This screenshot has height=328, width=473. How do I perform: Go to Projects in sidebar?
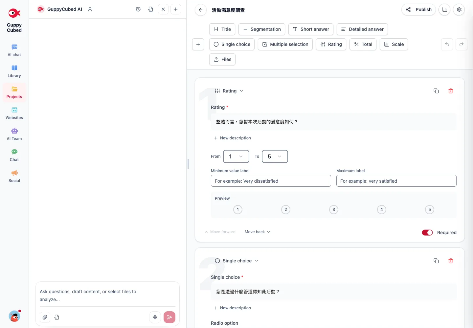point(14,92)
